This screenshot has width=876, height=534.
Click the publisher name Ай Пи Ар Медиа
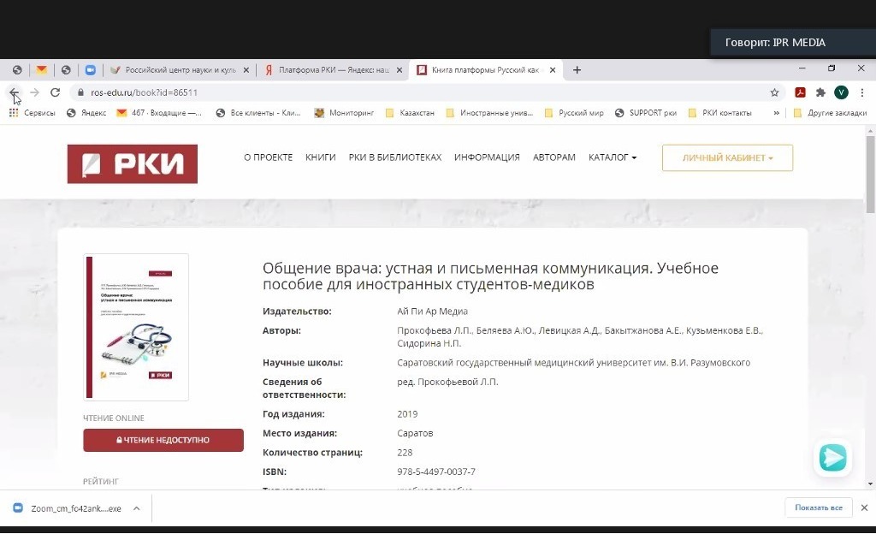(432, 311)
